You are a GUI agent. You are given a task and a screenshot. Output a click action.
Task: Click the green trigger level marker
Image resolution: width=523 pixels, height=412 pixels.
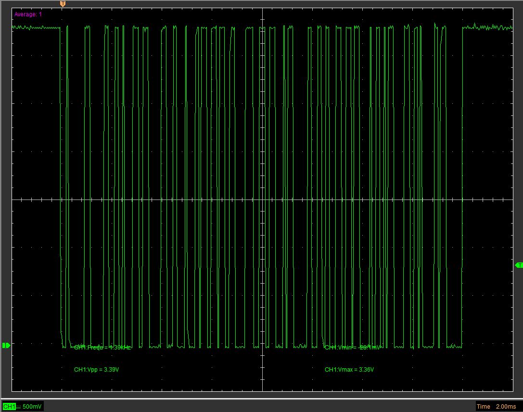coord(519,265)
